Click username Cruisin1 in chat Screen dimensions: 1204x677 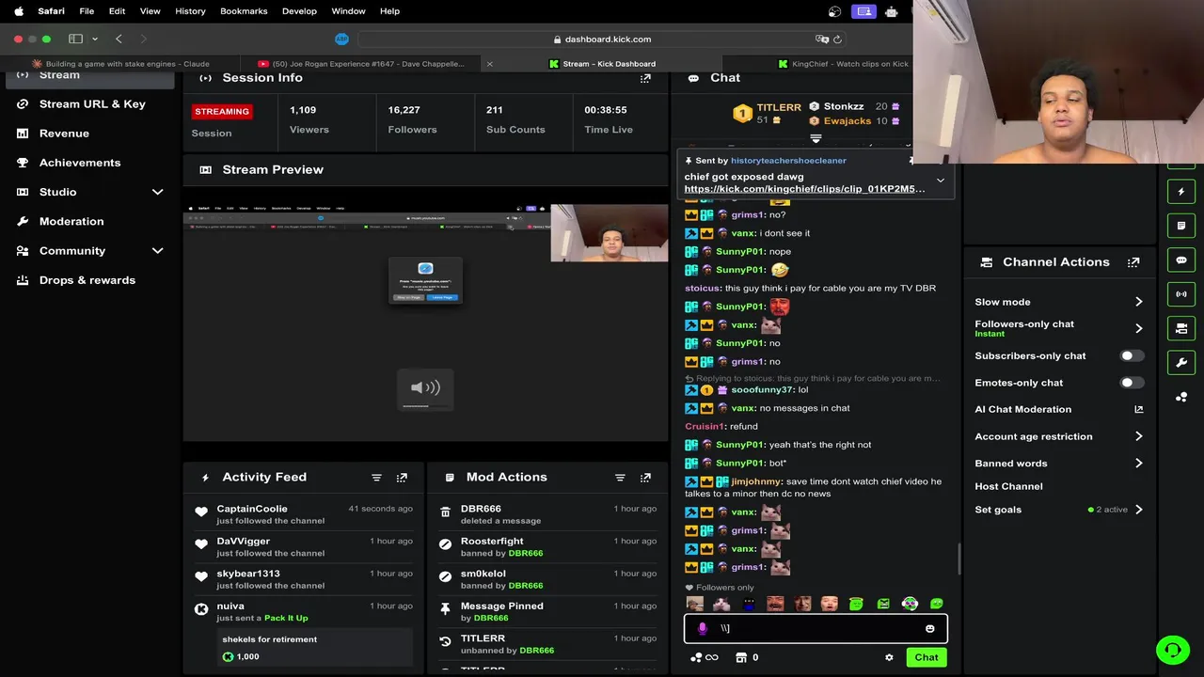(705, 426)
